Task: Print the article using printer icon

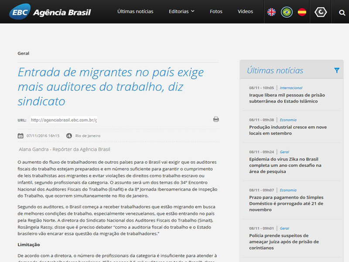Action: point(216,119)
